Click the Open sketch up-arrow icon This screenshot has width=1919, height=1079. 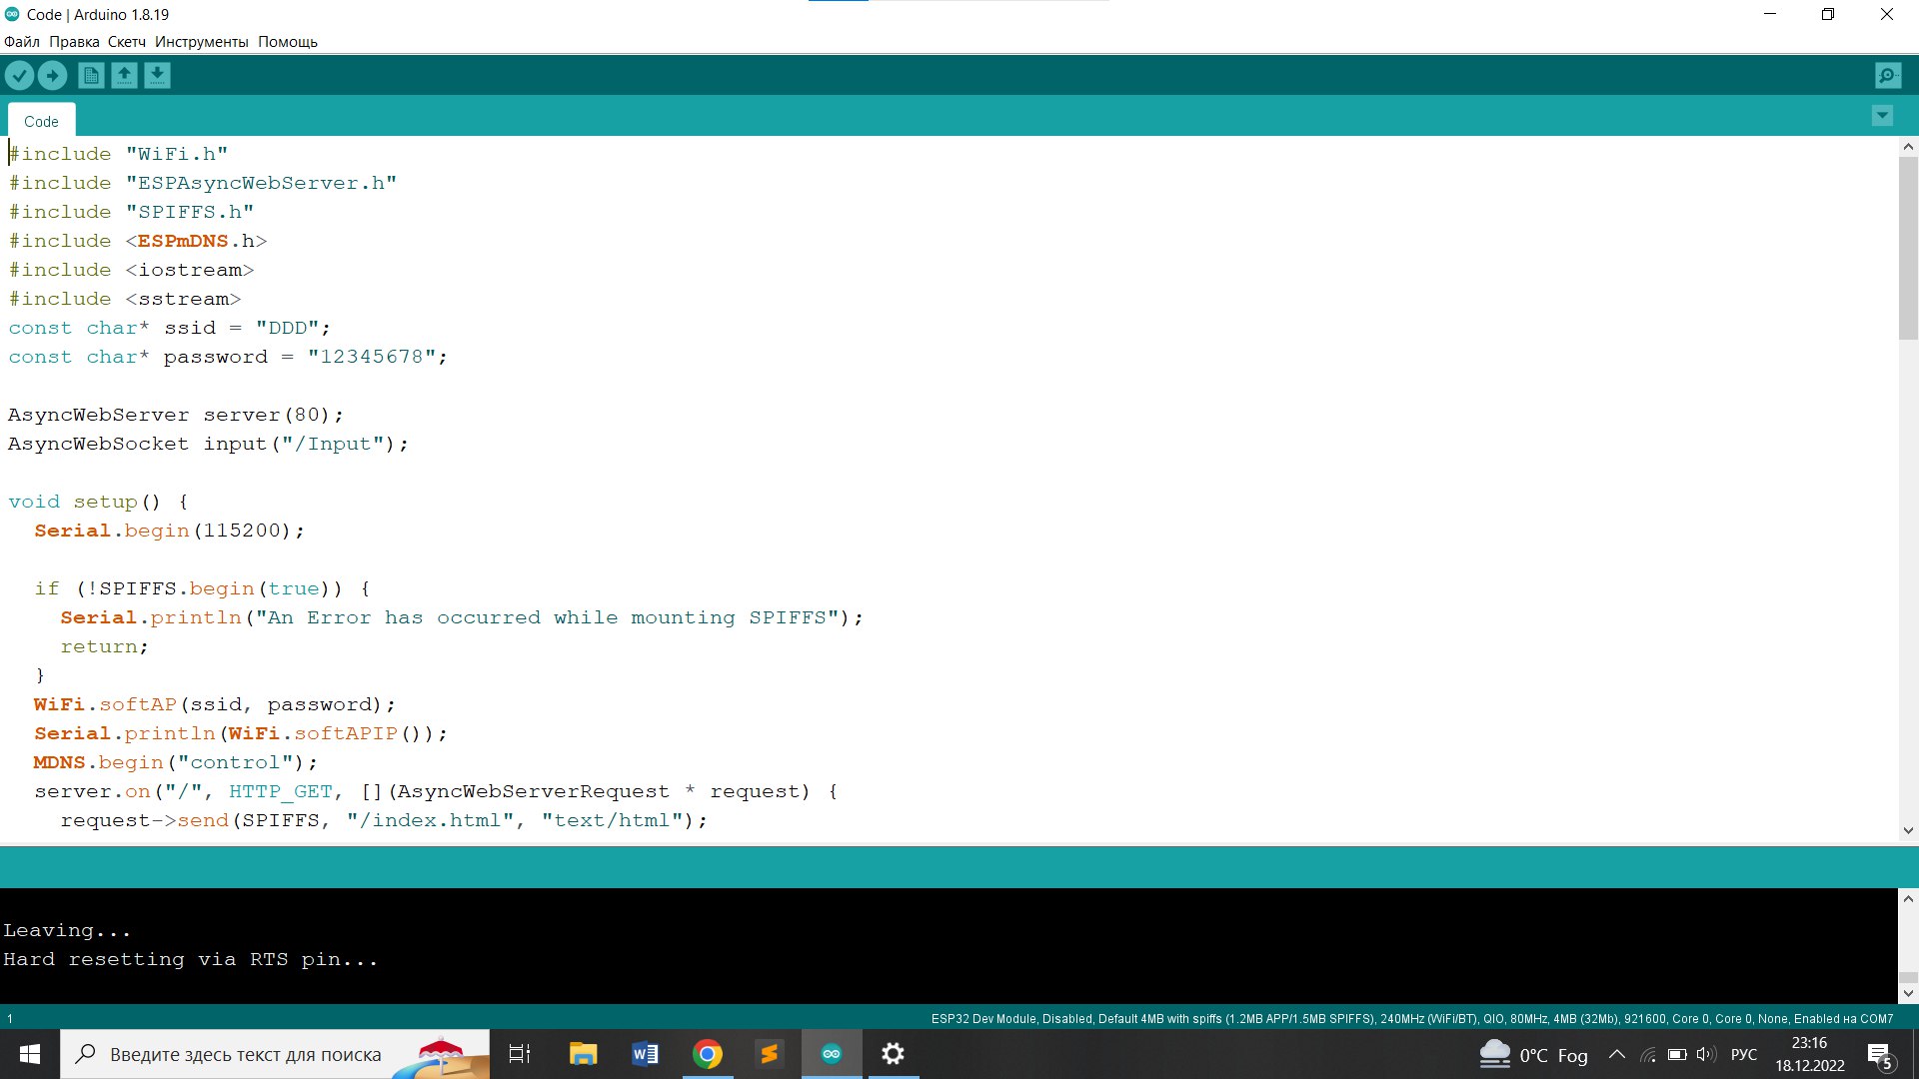point(124,76)
